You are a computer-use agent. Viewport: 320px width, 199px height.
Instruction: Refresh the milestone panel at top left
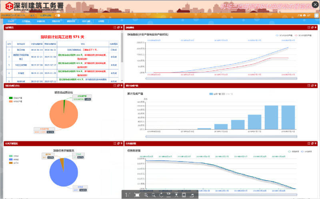pyautogui.click(x=118, y=28)
